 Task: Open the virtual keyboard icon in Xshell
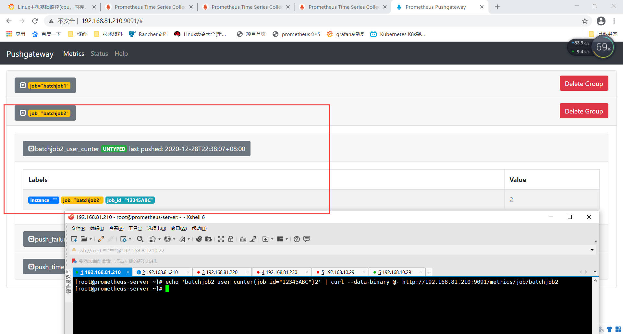(x=243, y=239)
